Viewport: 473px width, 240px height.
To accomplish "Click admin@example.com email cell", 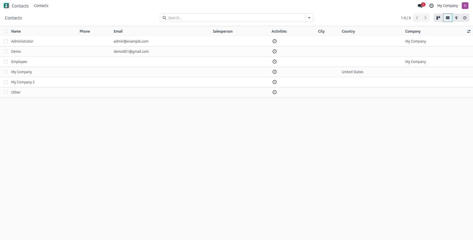I will [x=131, y=41].
